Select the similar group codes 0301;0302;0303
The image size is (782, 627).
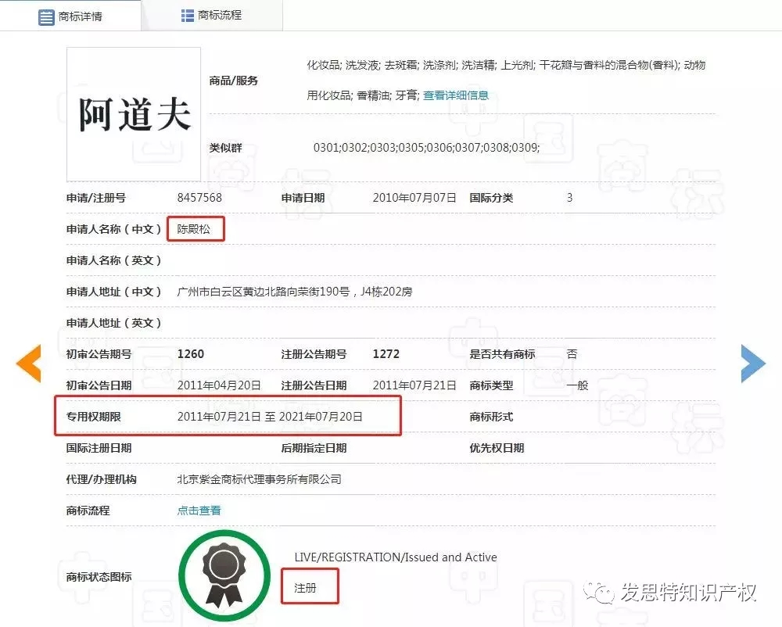(426, 148)
